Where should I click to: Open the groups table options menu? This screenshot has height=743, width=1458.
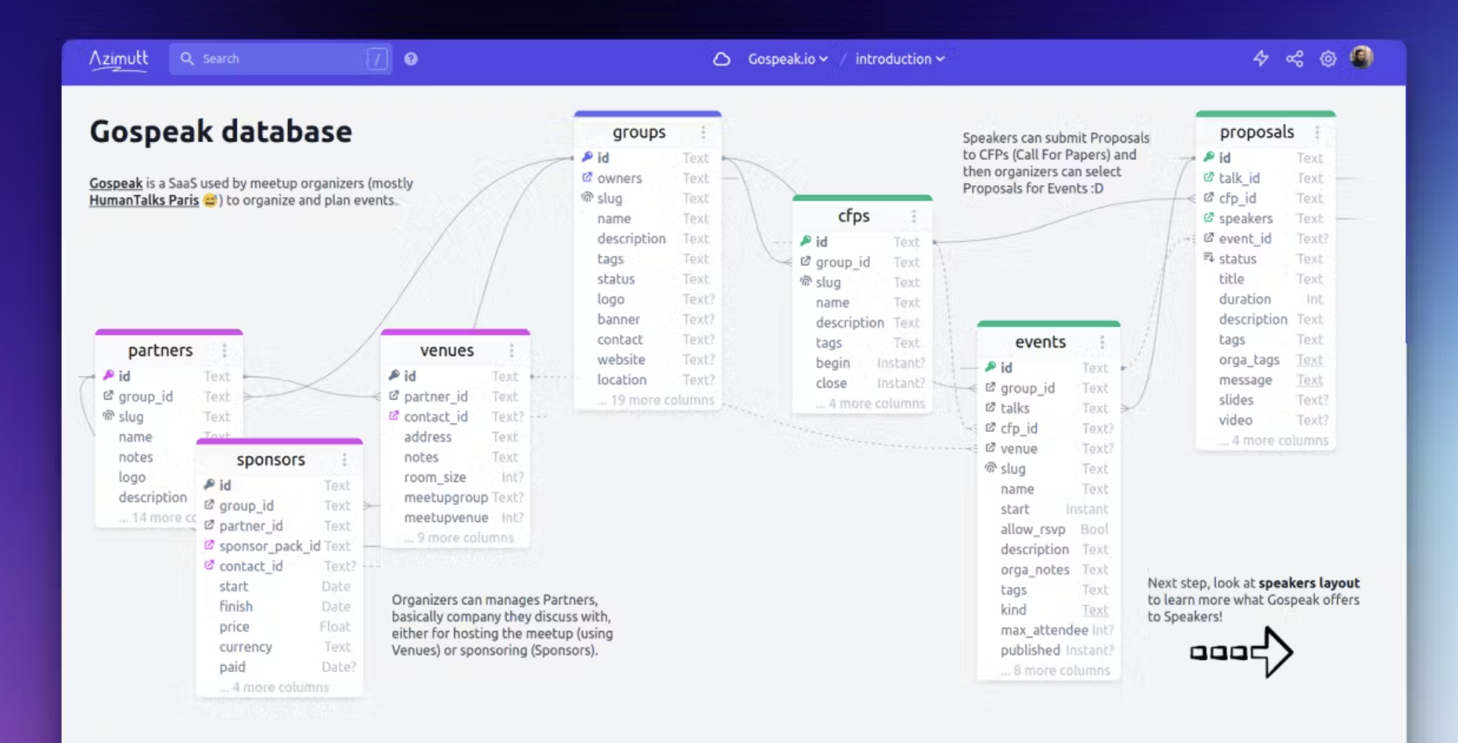703,132
